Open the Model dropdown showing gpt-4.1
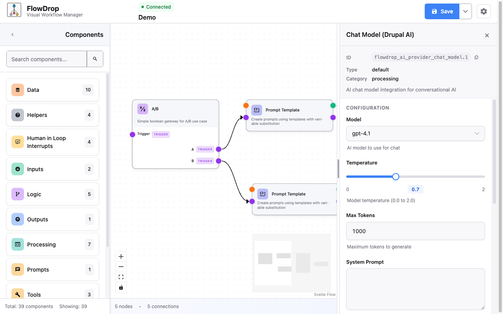 (x=415, y=133)
